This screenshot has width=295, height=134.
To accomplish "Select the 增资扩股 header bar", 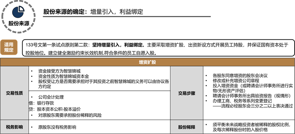I will point(147,62).
